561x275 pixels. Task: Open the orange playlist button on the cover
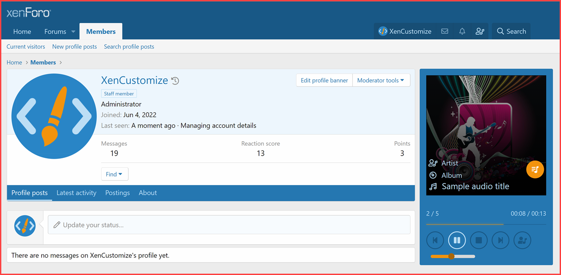tap(535, 170)
